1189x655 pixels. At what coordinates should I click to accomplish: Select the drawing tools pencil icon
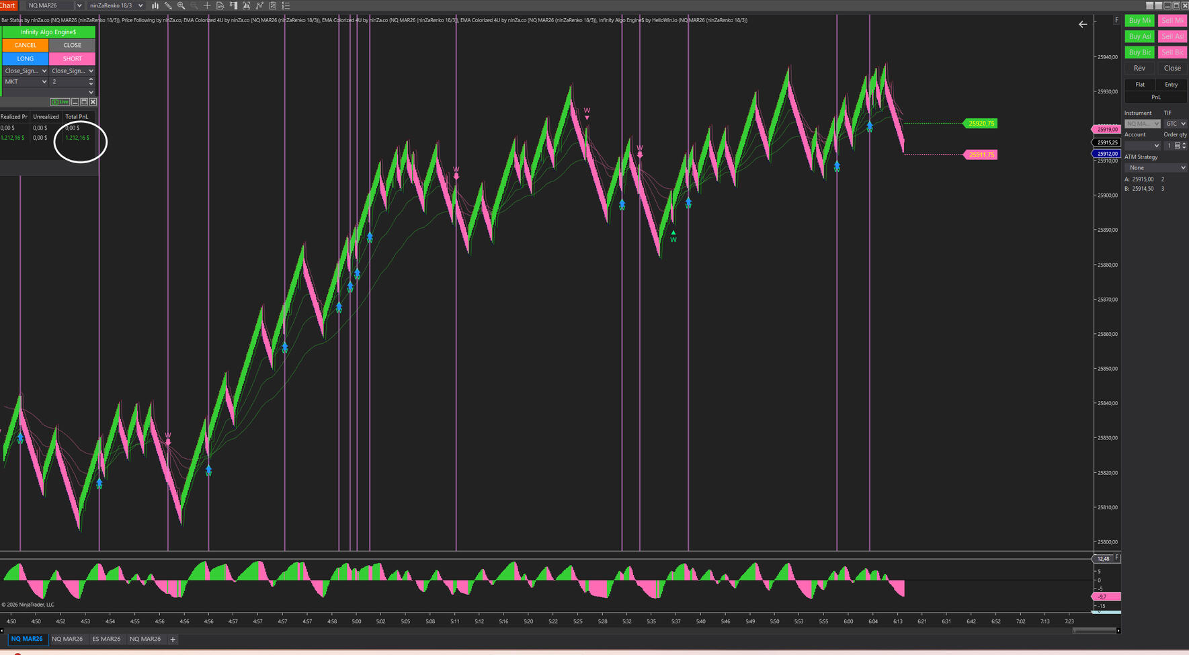tap(168, 5)
